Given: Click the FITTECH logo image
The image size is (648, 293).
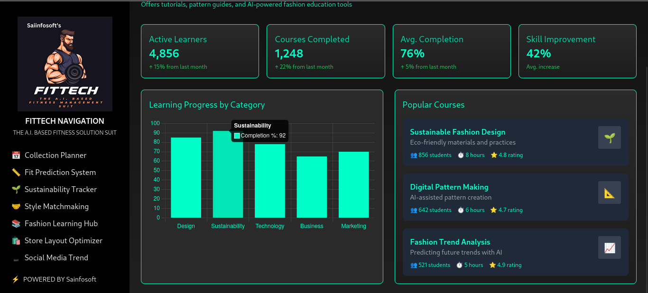Looking at the screenshot, I should (x=65, y=64).
